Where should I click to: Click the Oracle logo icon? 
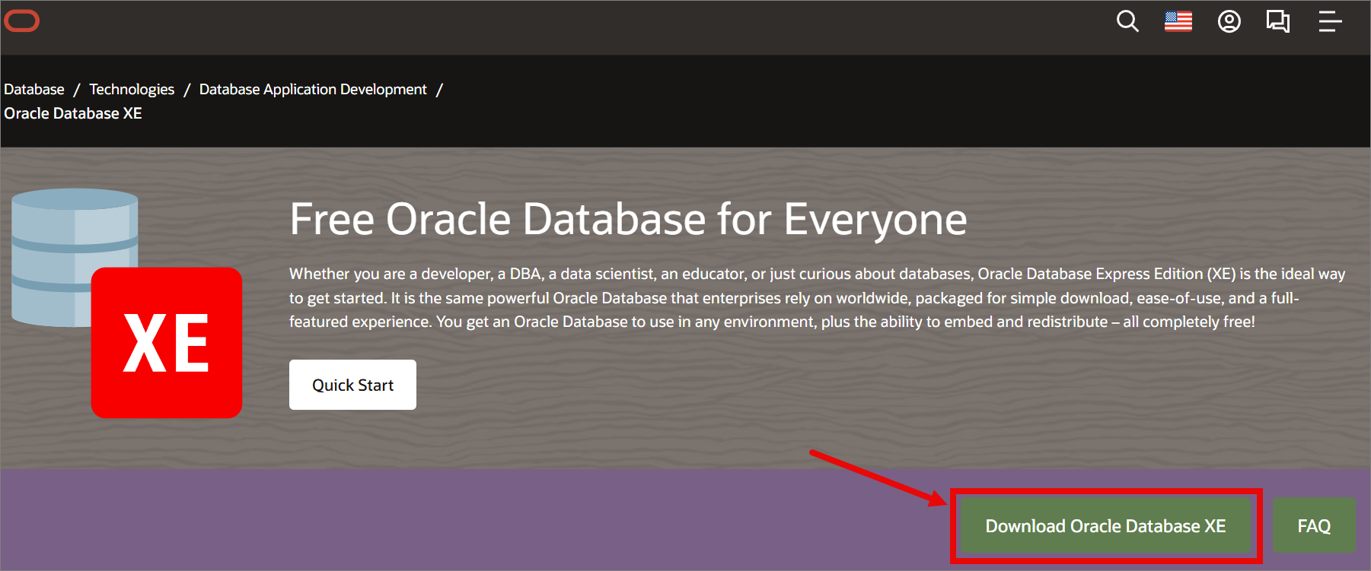[x=21, y=21]
